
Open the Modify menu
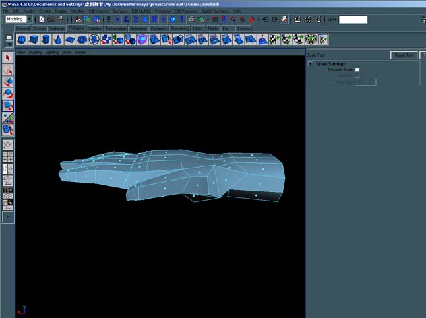tap(29, 11)
